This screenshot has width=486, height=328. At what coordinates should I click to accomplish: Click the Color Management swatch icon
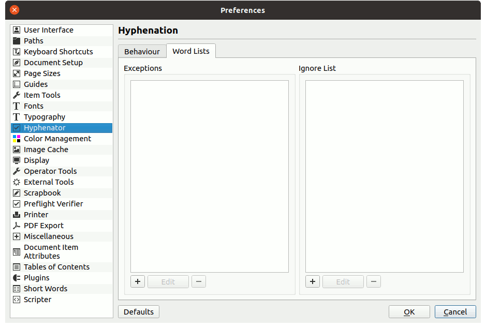tap(17, 139)
